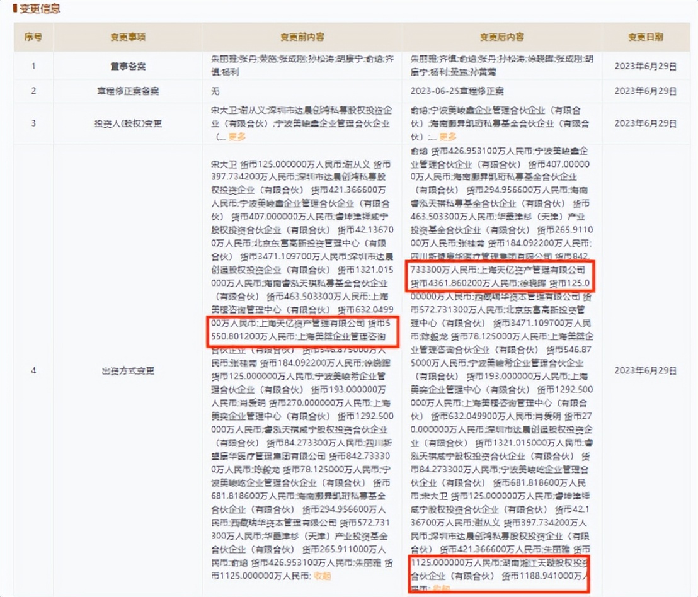Click the 董事备案 cell in row 1
Image resolution: width=698 pixels, height=597 pixels.
[x=127, y=65]
